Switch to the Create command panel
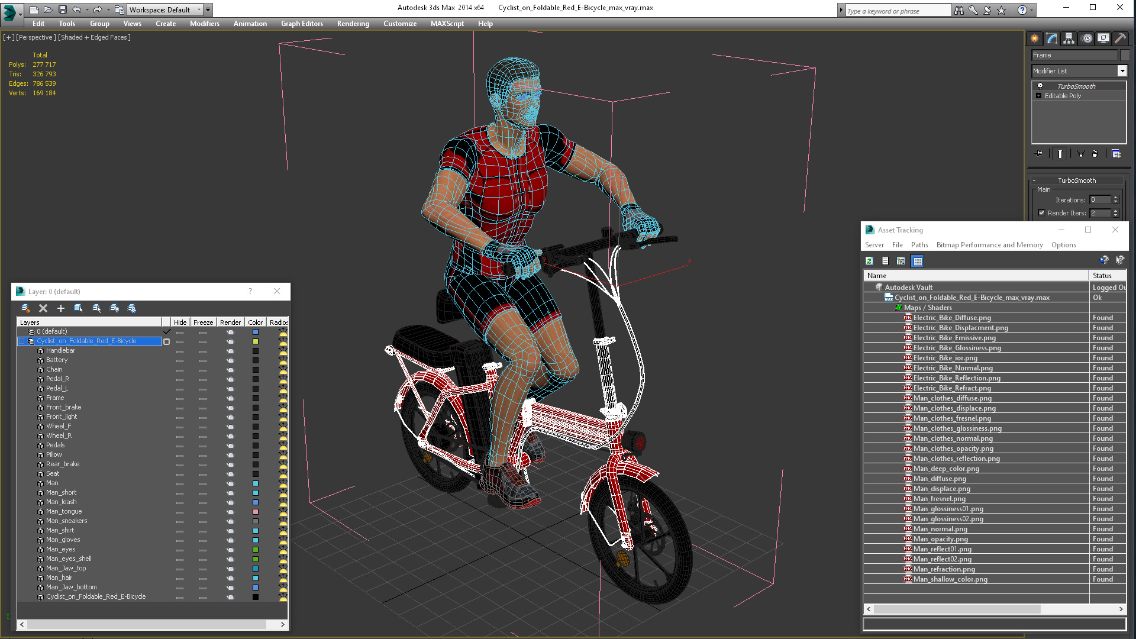The height and width of the screenshot is (639, 1136). pyautogui.click(x=1034, y=38)
